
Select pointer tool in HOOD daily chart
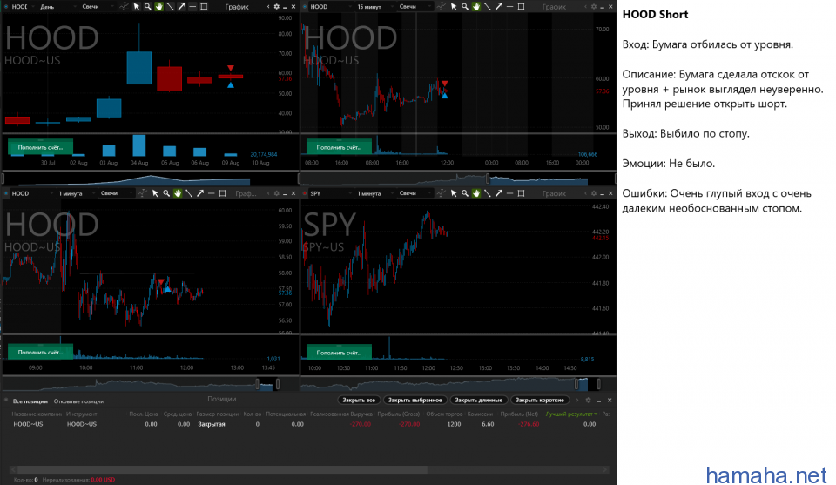tap(137, 7)
